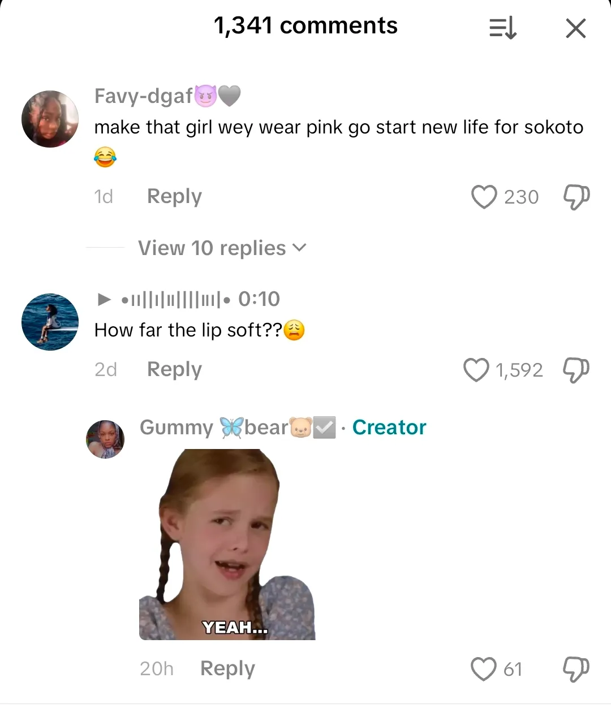
Task: Like Gummy bear creator's reply
Action: tap(484, 669)
